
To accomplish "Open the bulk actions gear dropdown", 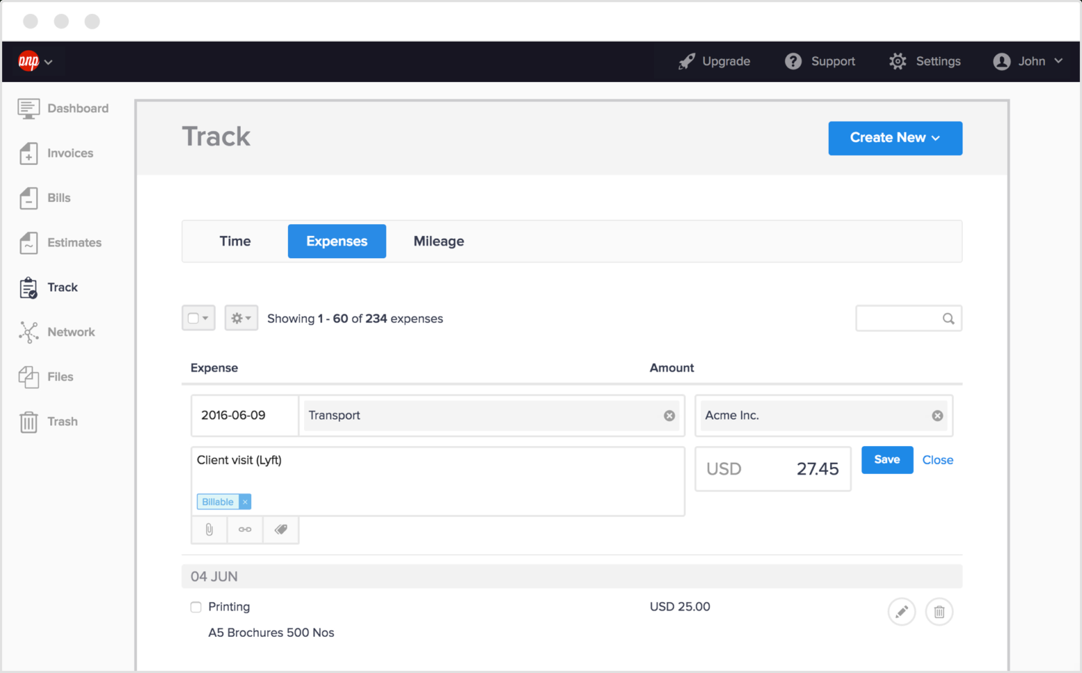I will pos(241,318).
